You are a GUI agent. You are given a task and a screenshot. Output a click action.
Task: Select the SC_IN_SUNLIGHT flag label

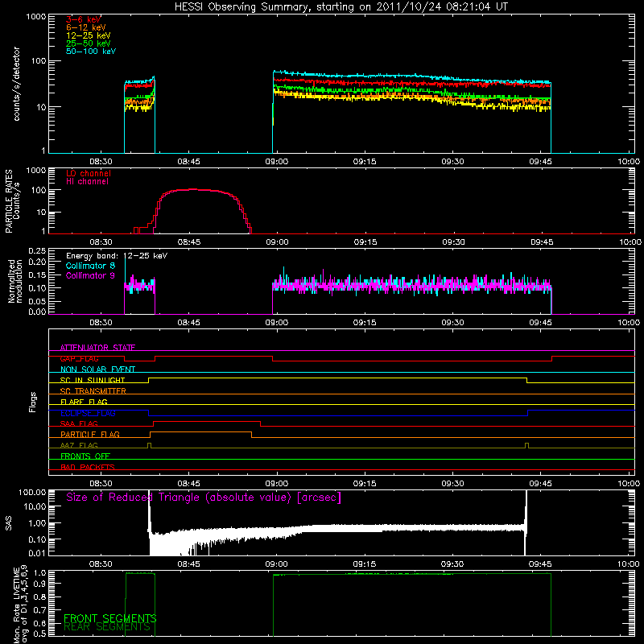pos(93,380)
